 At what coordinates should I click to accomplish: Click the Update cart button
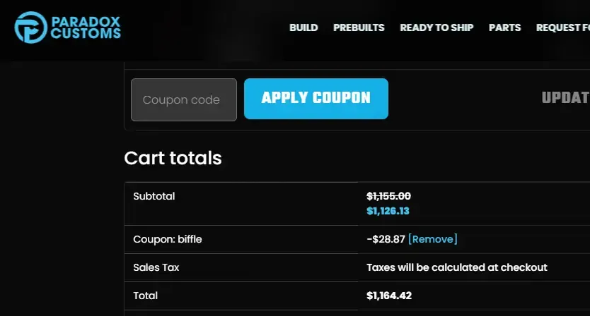pyautogui.click(x=565, y=98)
